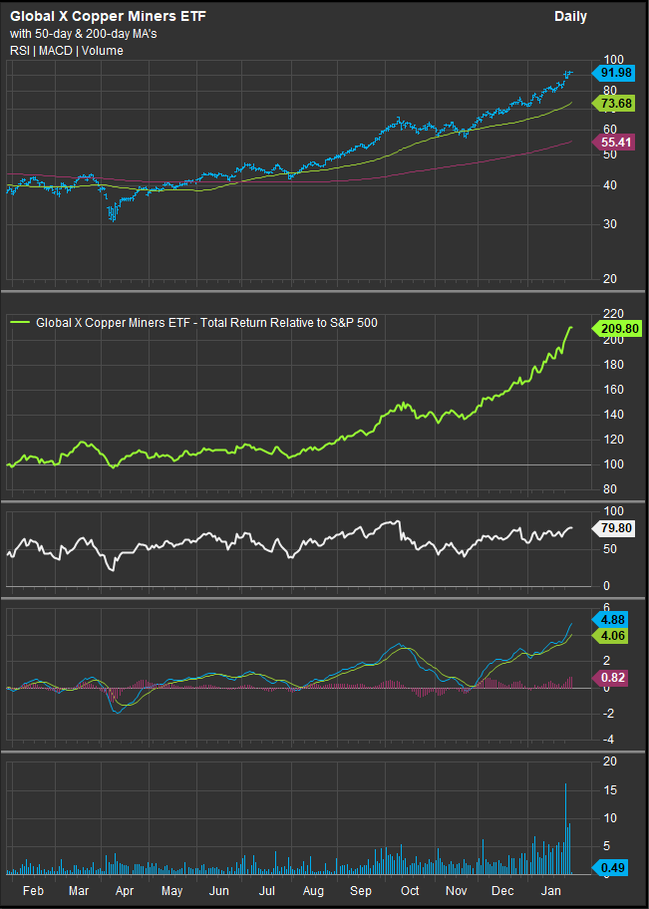Image resolution: width=649 pixels, height=909 pixels.
Task: Click the green 209.80 relative return tag
Action: 616,327
